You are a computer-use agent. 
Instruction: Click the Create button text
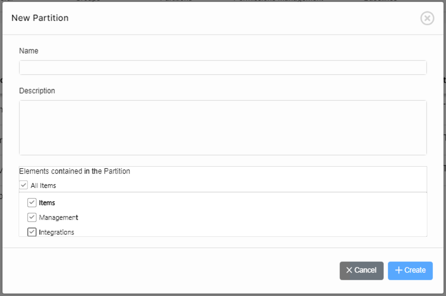coord(415,270)
